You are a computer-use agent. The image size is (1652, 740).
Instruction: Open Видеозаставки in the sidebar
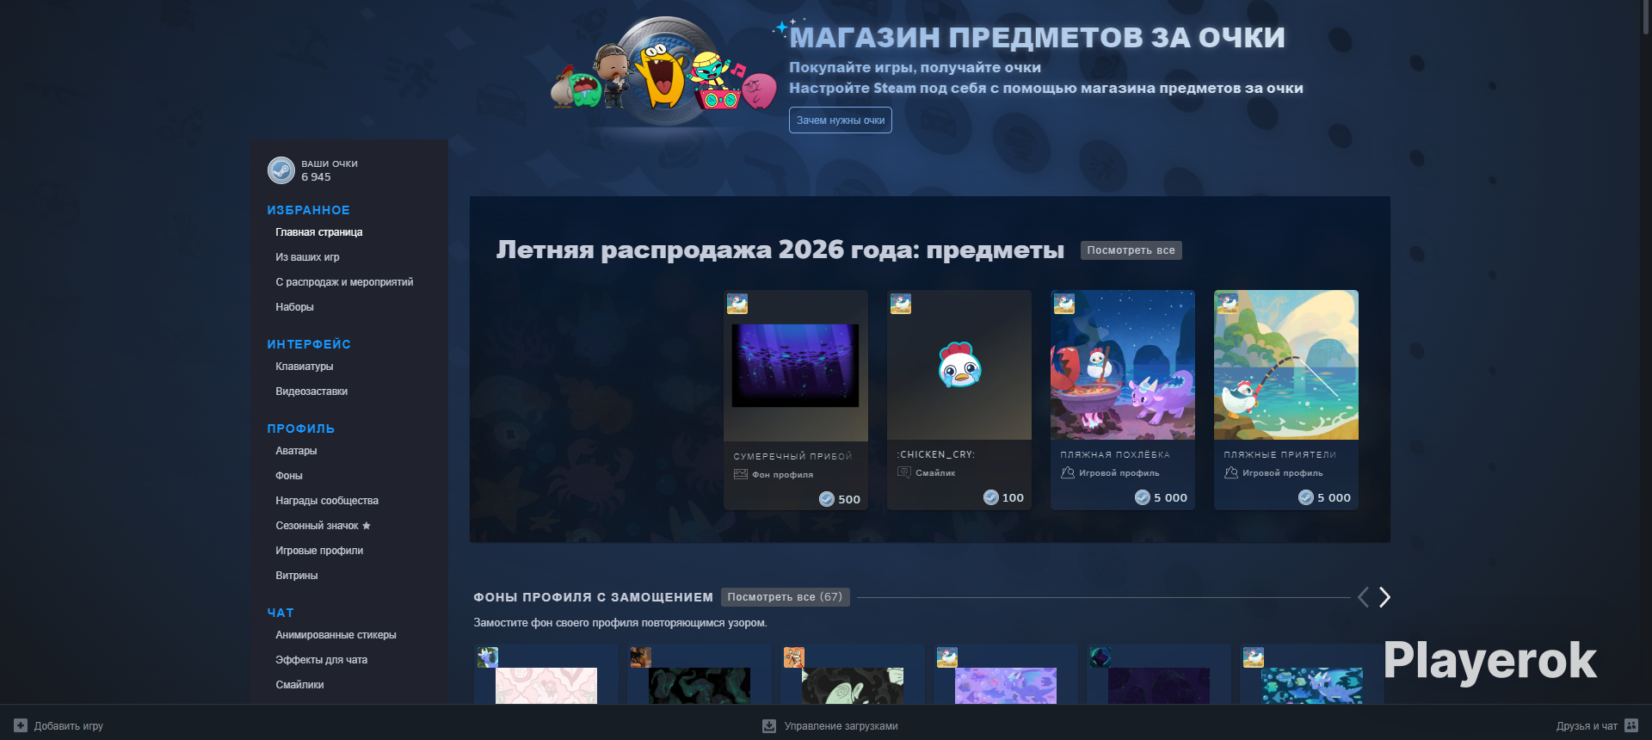point(311,392)
